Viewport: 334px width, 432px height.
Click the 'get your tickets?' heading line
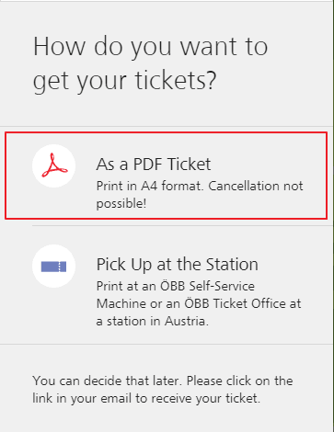124,81
